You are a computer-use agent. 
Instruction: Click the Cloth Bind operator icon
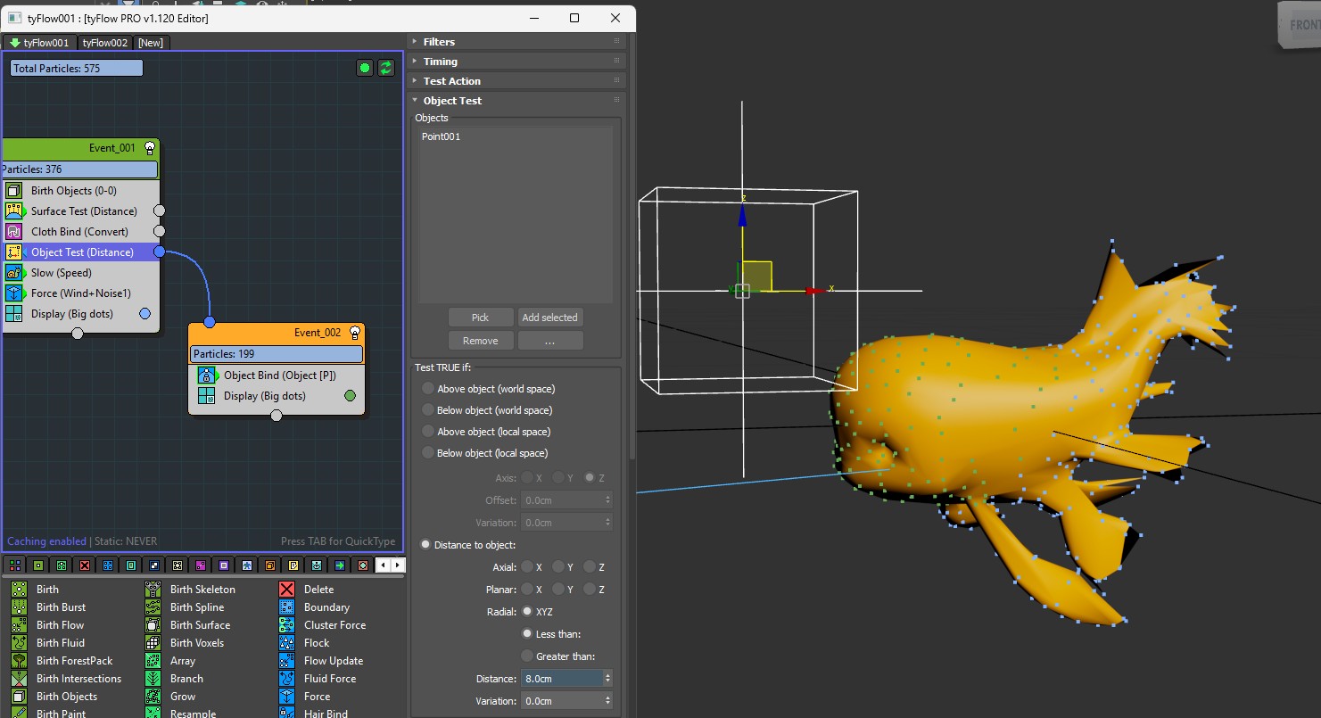[x=14, y=232]
